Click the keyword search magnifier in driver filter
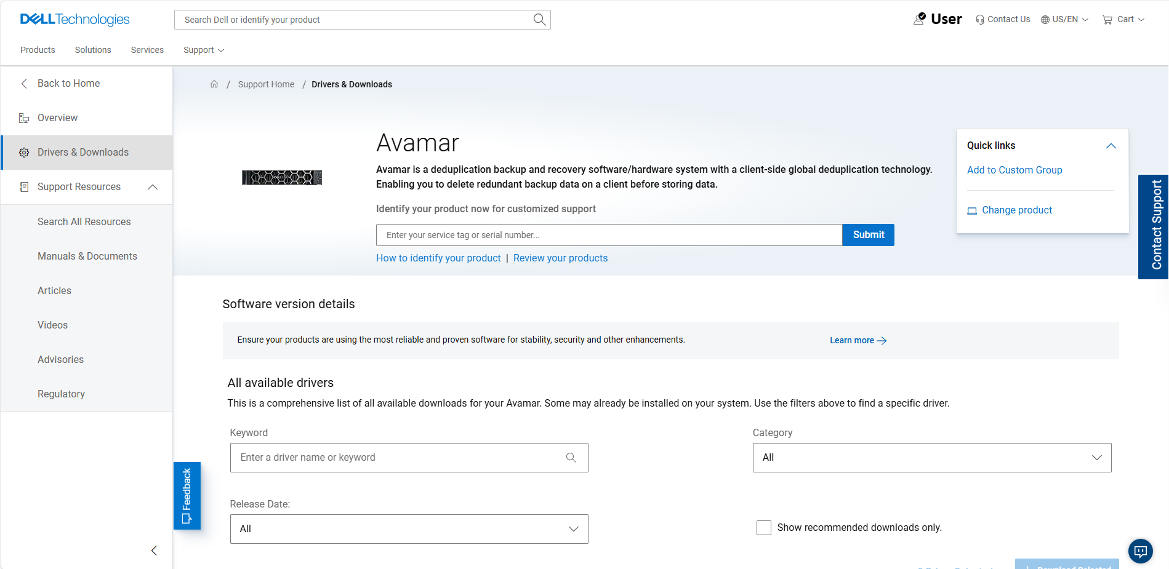 coord(571,458)
